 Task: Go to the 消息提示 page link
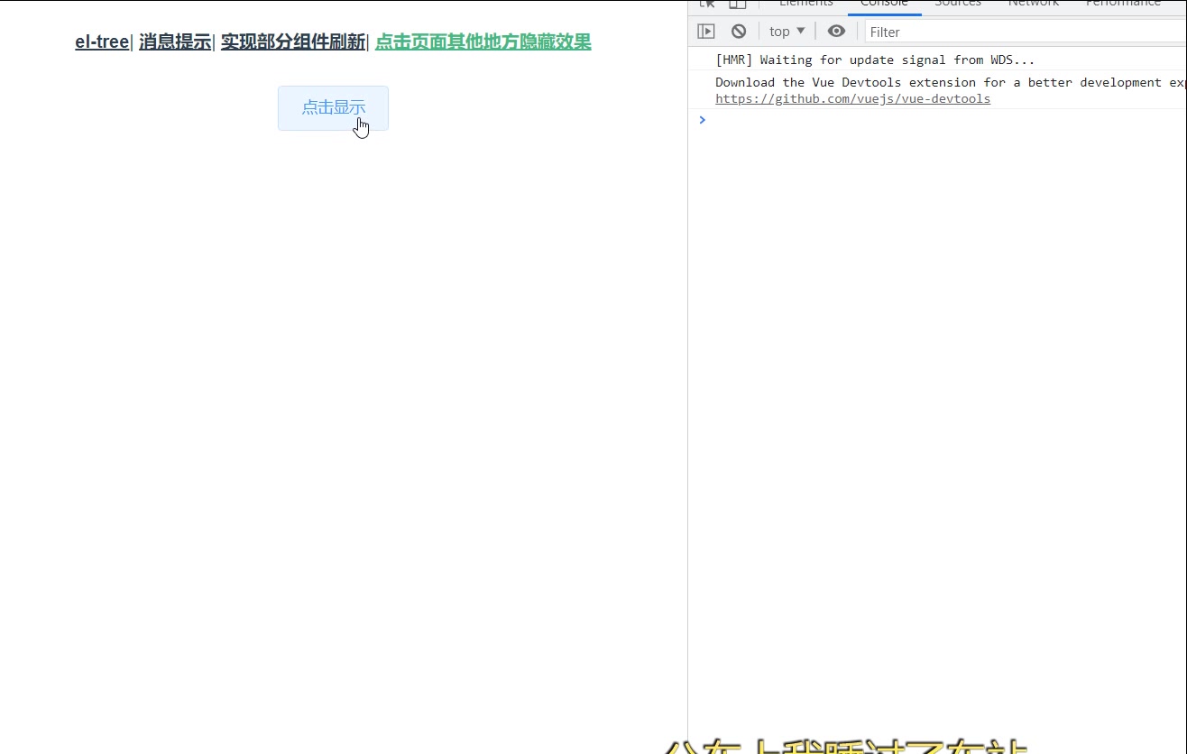point(175,42)
